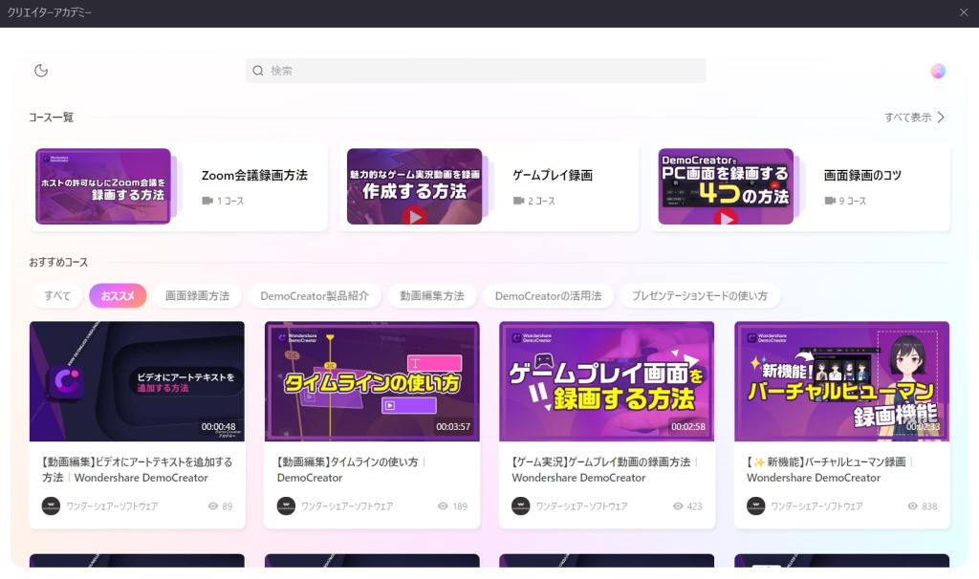Click the author avatar on the タイムライン card

tap(286, 506)
